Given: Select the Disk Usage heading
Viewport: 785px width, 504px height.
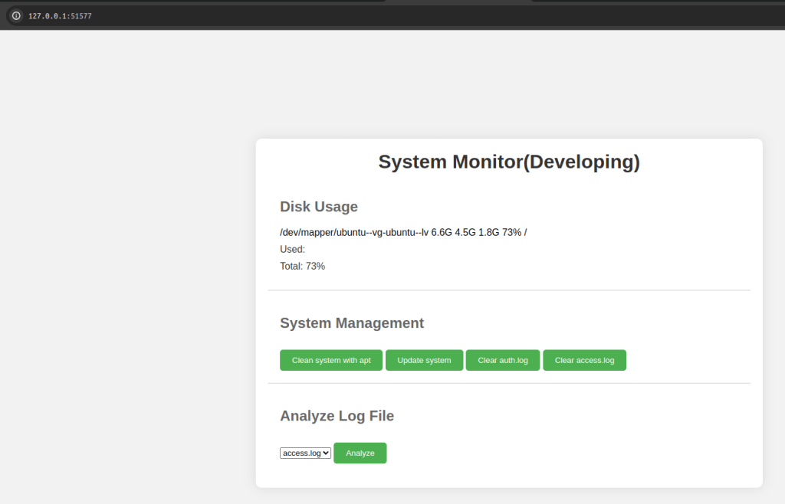Looking at the screenshot, I should click(319, 207).
